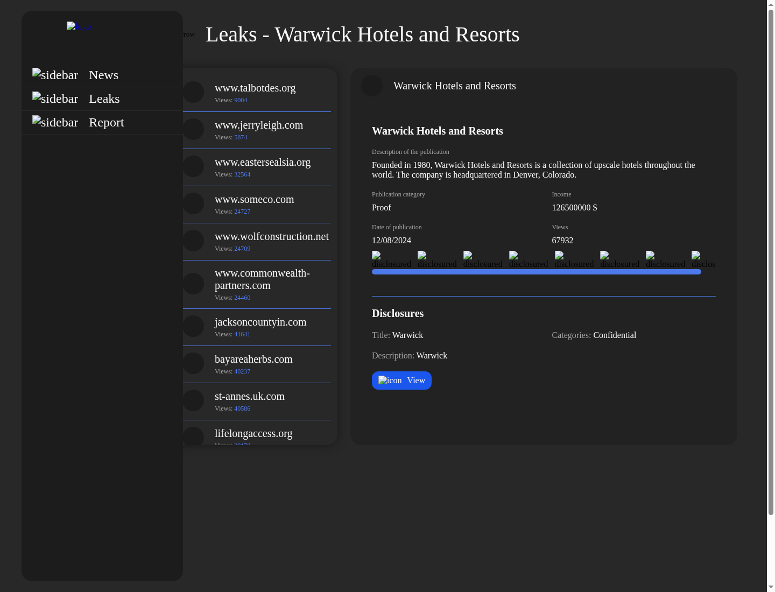Click the "Leaks - Warwick Hotels and Resorts" page title

(363, 34)
